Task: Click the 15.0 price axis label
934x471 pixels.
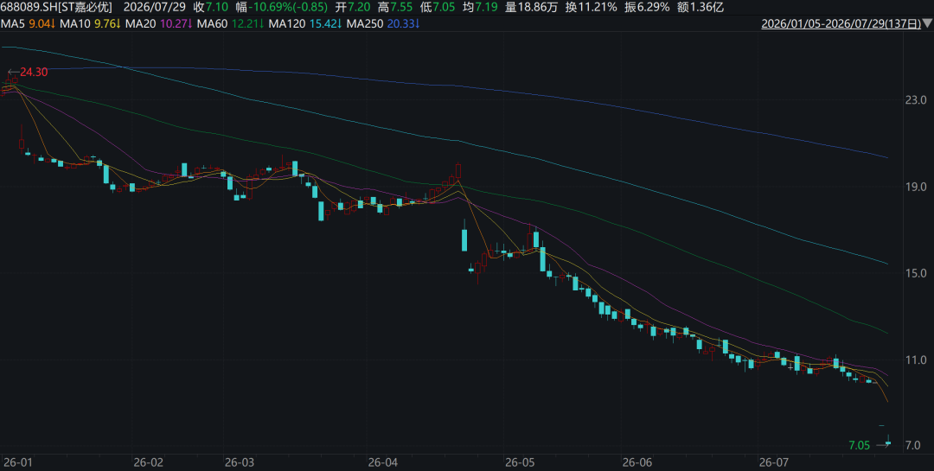Action: pyautogui.click(x=916, y=273)
